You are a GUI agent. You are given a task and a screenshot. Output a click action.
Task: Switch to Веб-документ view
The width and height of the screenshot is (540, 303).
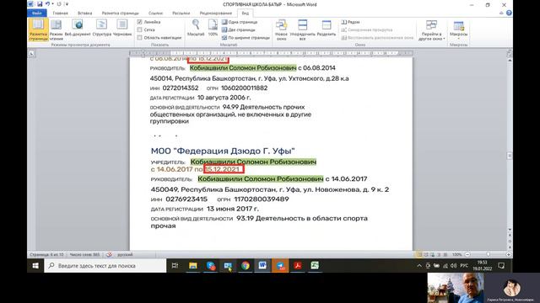[78, 28]
